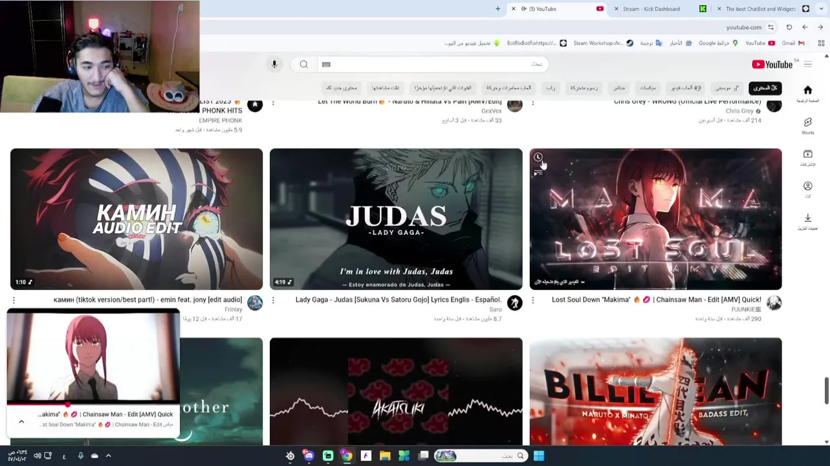Play the Billie Jean Naruto x Minato thumbnail
The height and width of the screenshot is (466, 830).
click(x=655, y=391)
